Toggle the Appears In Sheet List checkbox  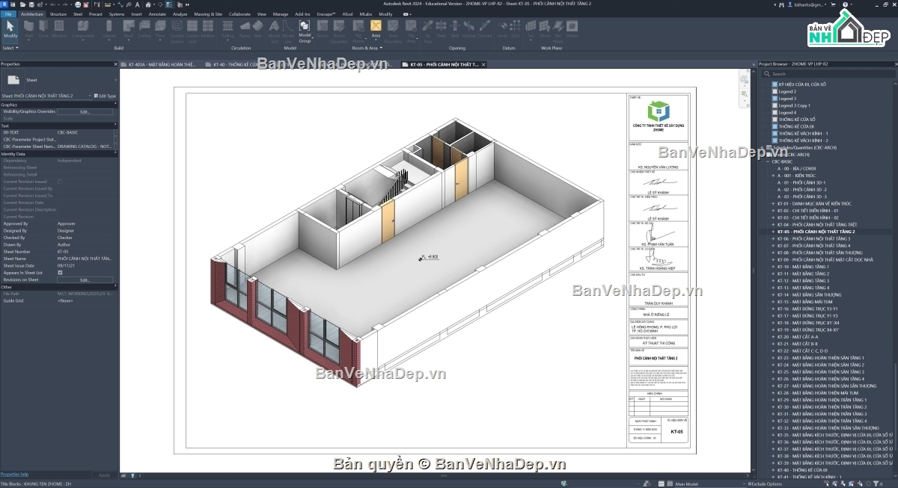point(60,273)
